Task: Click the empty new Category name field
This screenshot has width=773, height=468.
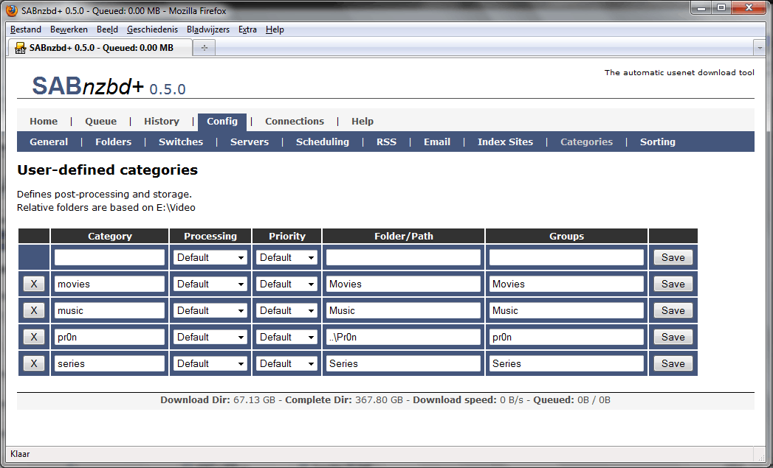Action: point(109,257)
